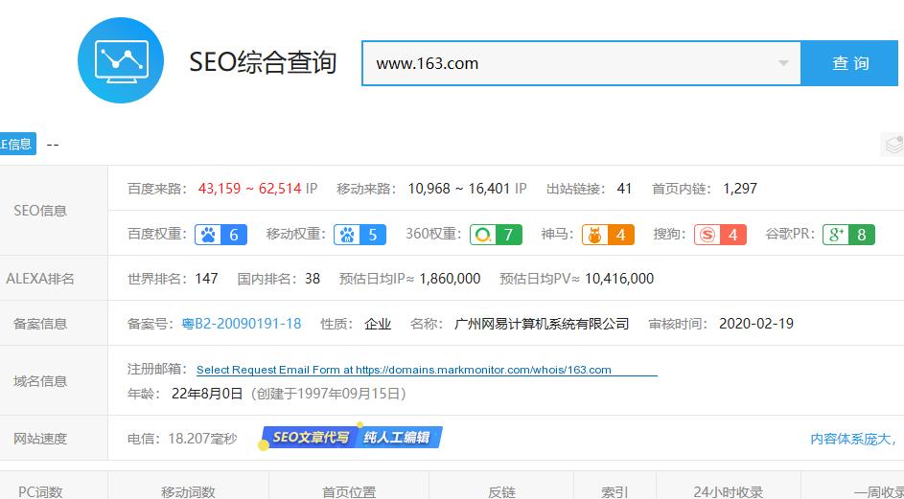Click the Shenma badge showing 4
Screen dimensions: 904x499
point(608,235)
